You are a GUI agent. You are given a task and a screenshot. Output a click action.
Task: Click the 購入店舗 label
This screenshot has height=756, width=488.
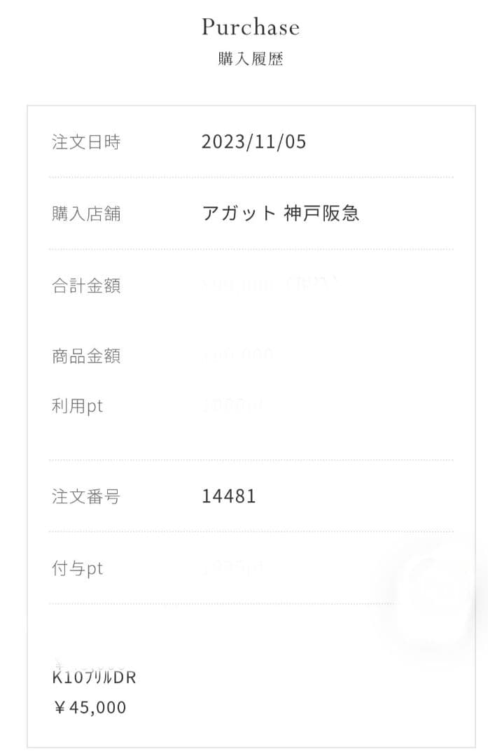86,213
